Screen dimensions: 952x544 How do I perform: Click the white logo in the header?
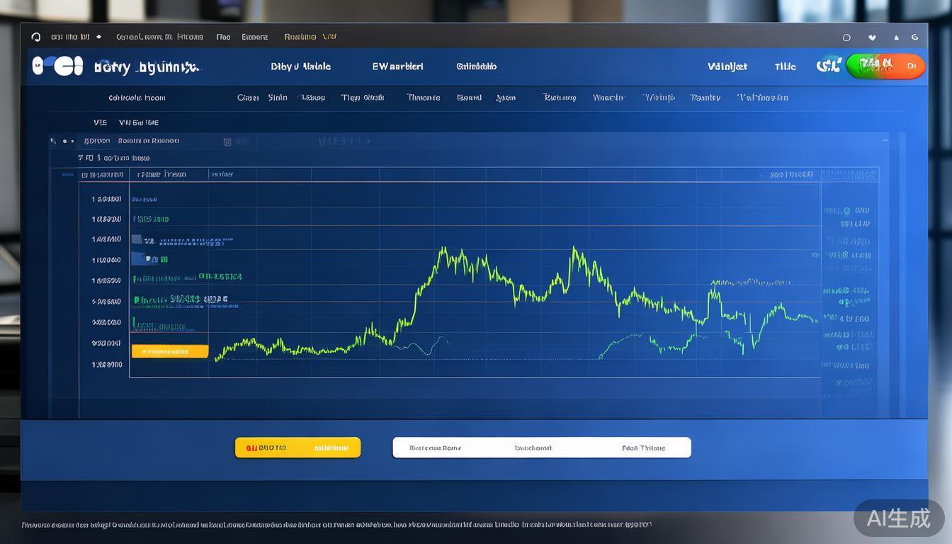pos(57,66)
